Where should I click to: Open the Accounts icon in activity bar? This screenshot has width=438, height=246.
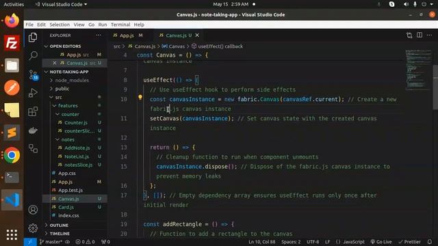(x=33, y=210)
